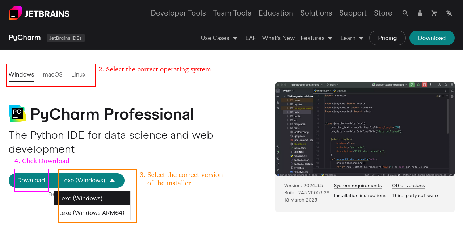The height and width of the screenshot is (247, 463).
Task: Click the user account icon
Action: point(420,13)
